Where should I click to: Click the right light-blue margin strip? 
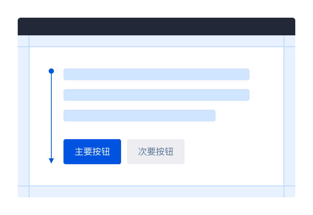coord(290,116)
